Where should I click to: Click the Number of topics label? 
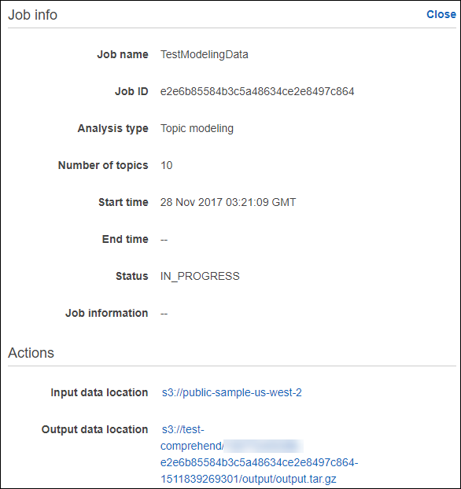[x=103, y=165]
